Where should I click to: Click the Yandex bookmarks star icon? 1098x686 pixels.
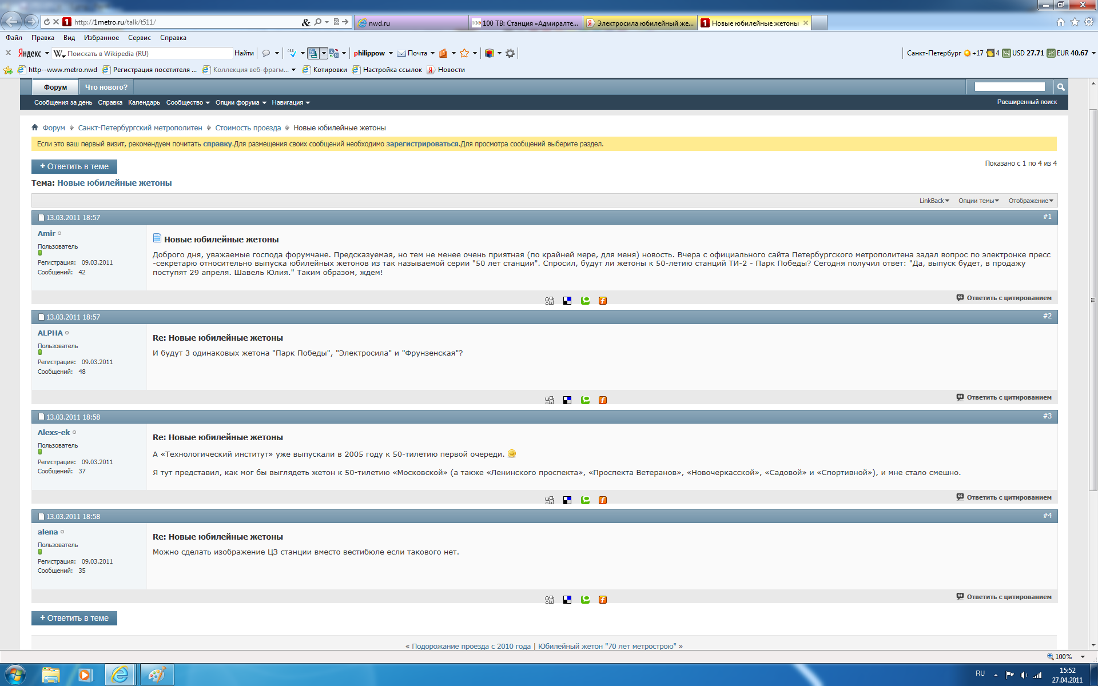464,53
